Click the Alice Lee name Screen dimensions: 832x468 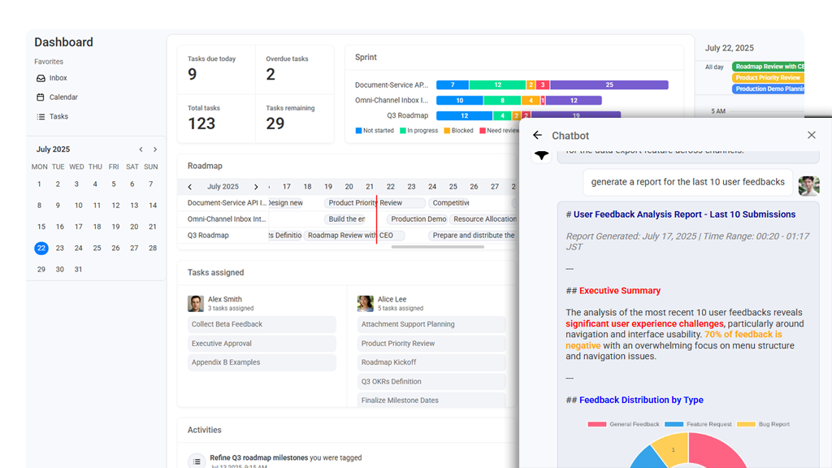pyautogui.click(x=392, y=299)
